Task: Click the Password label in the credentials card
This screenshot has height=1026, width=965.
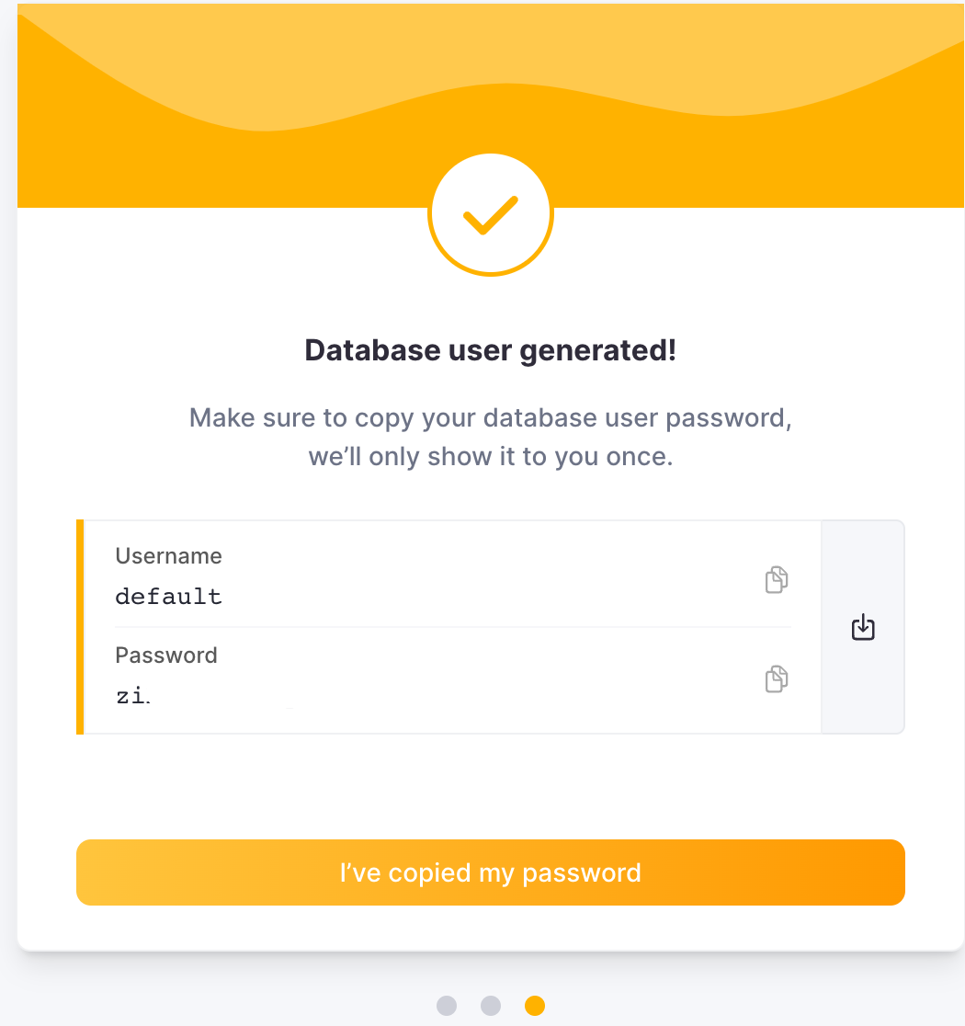Action: [x=166, y=655]
